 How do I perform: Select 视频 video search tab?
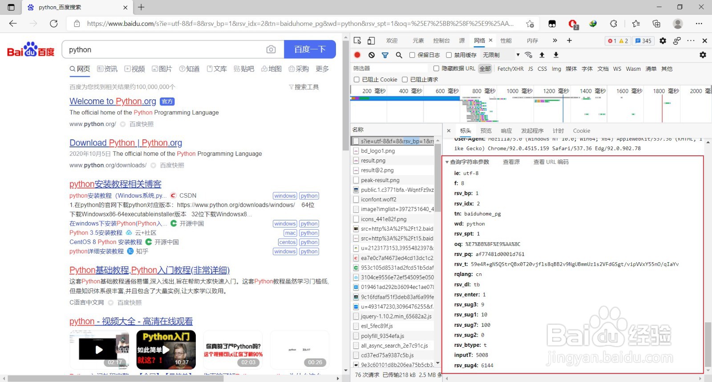coord(135,69)
